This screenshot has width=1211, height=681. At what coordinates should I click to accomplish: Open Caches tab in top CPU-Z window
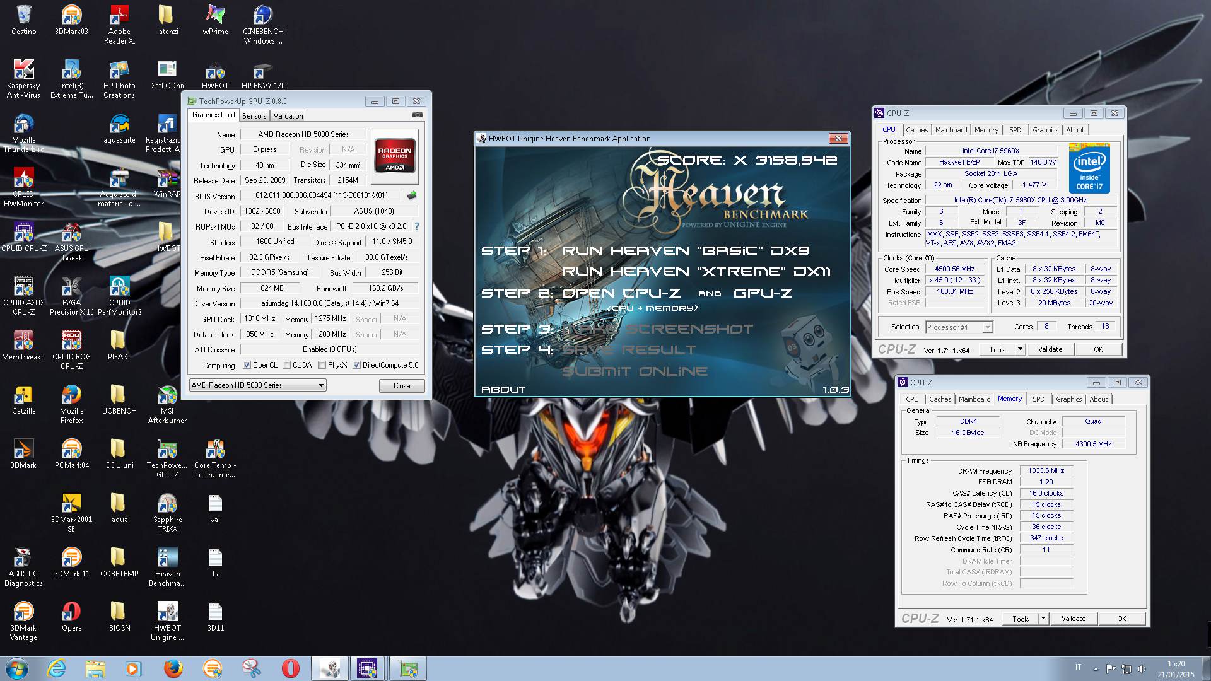tap(916, 130)
